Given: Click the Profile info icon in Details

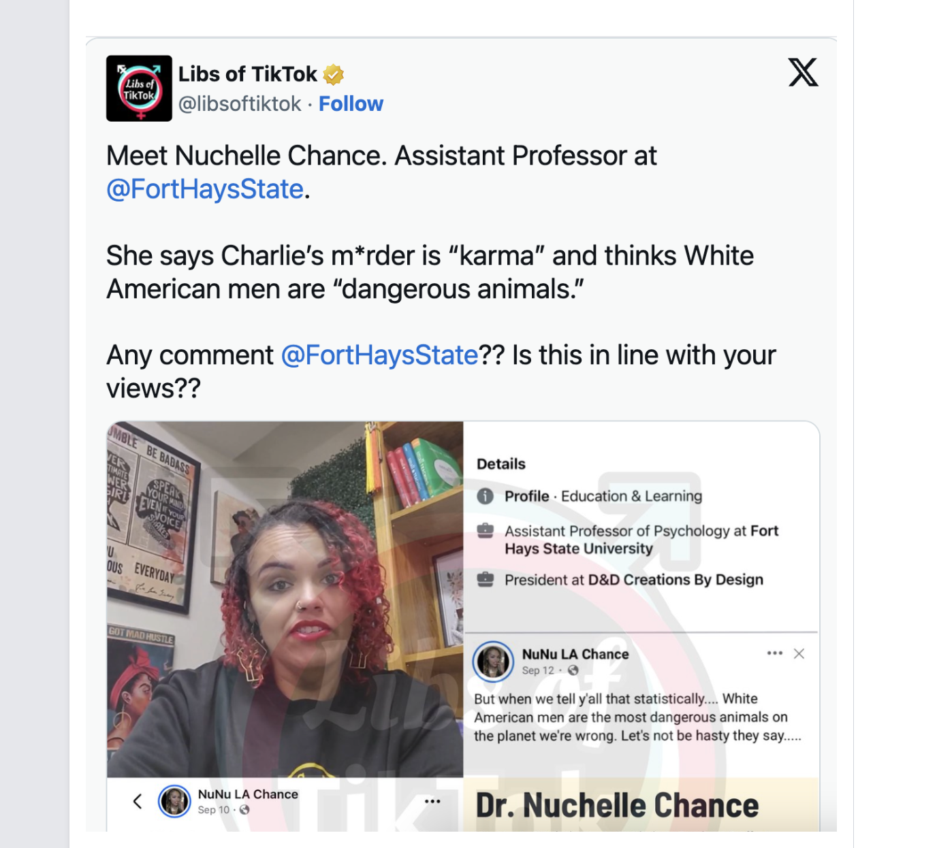Looking at the screenshot, I should pos(485,496).
